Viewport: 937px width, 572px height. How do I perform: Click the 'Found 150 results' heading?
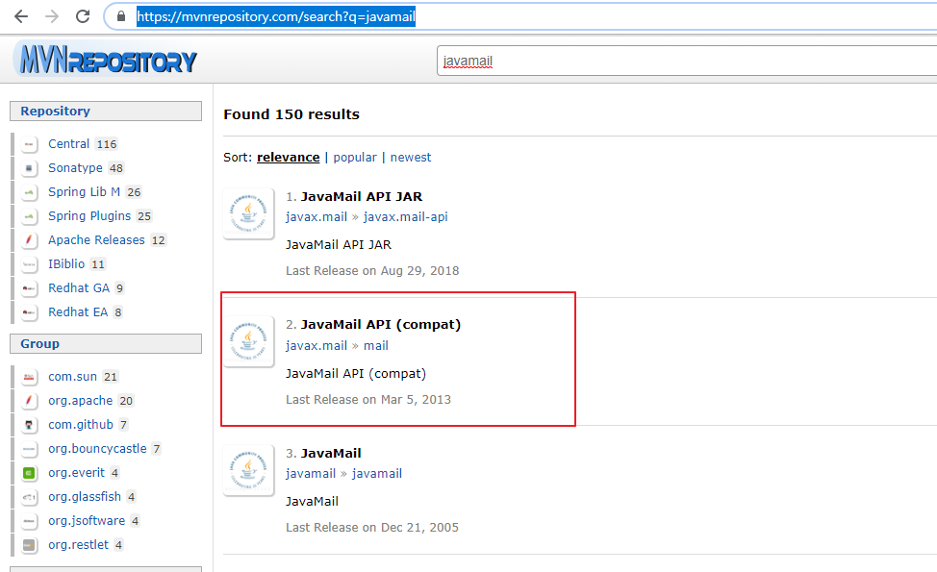coord(291,114)
